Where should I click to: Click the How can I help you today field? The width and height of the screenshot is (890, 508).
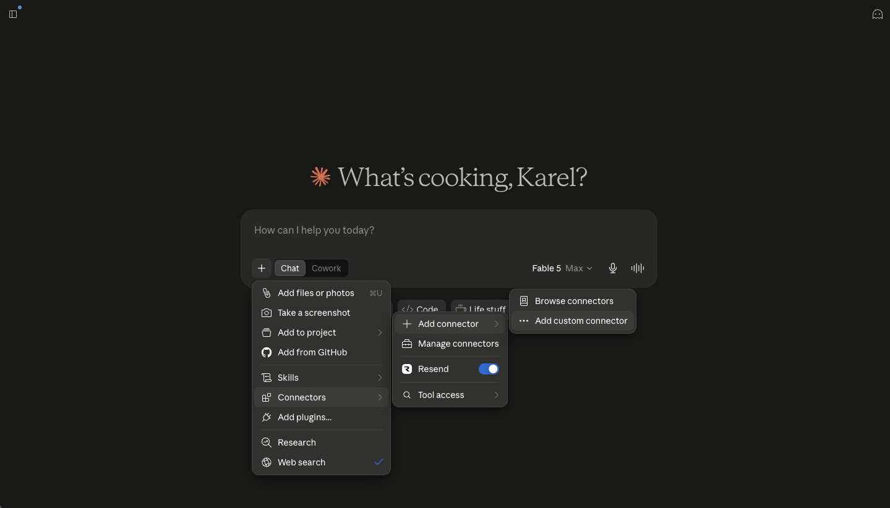(448, 230)
